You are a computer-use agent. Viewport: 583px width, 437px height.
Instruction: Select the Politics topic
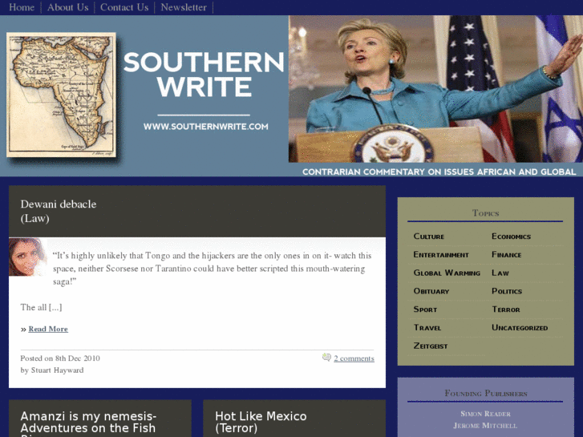point(507,291)
